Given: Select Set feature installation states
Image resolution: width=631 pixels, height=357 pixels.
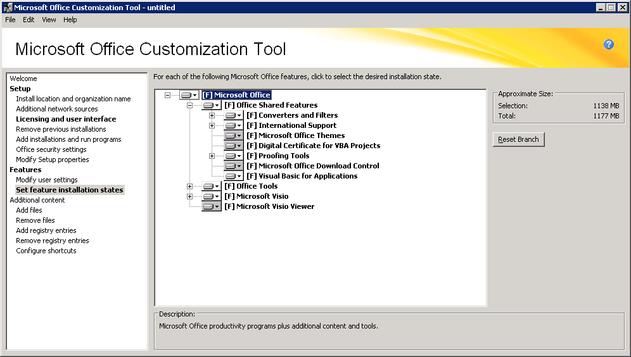Looking at the screenshot, I should pyautogui.click(x=70, y=190).
